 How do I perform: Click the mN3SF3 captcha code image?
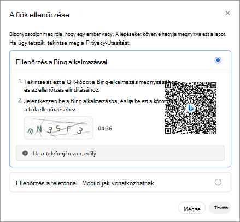click(x=58, y=128)
